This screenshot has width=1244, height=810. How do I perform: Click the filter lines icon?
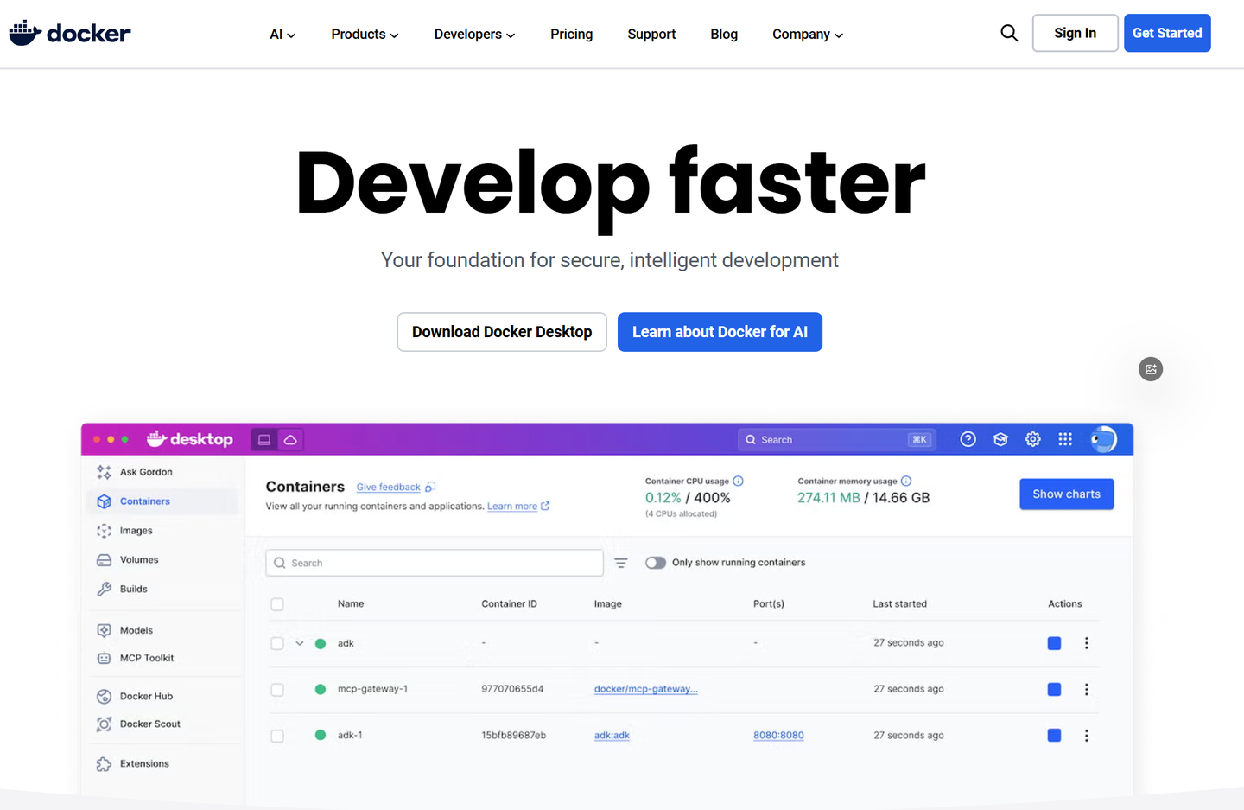[621, 563]
